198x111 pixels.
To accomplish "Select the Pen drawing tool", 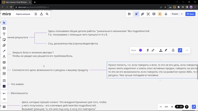I will click(x=4, y=57).
